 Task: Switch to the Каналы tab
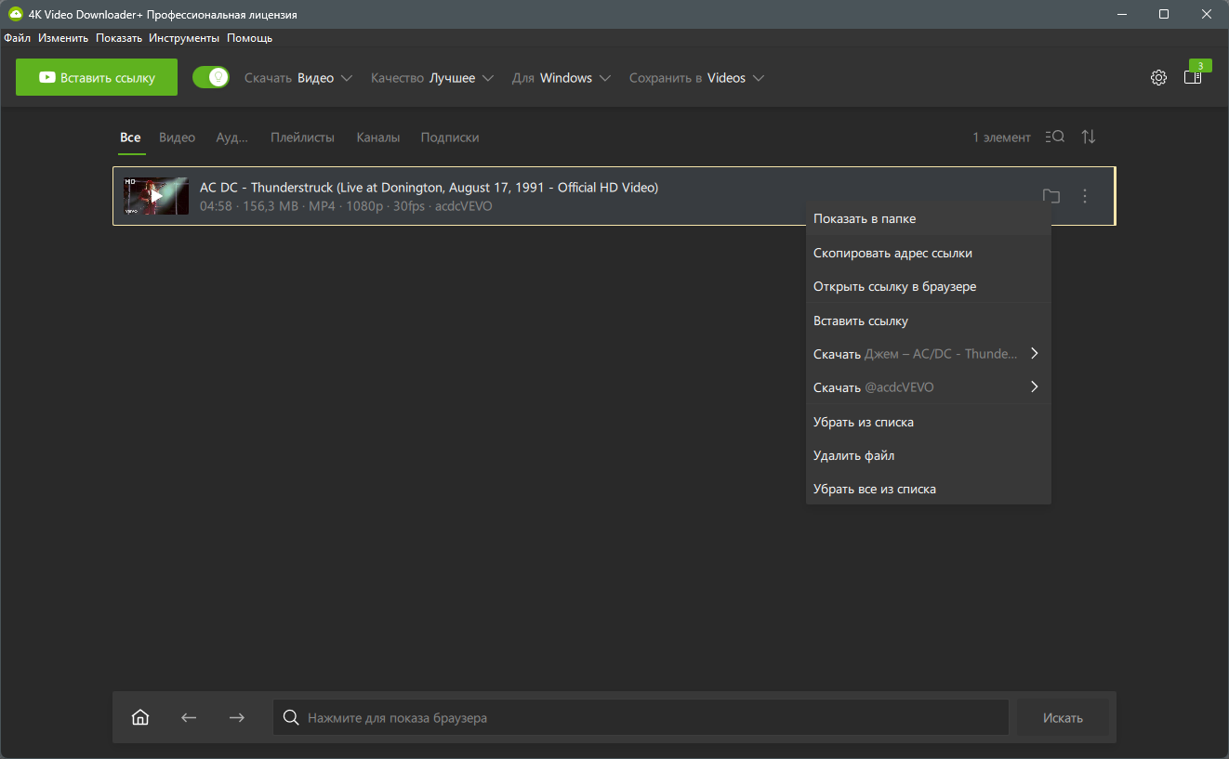378,137
